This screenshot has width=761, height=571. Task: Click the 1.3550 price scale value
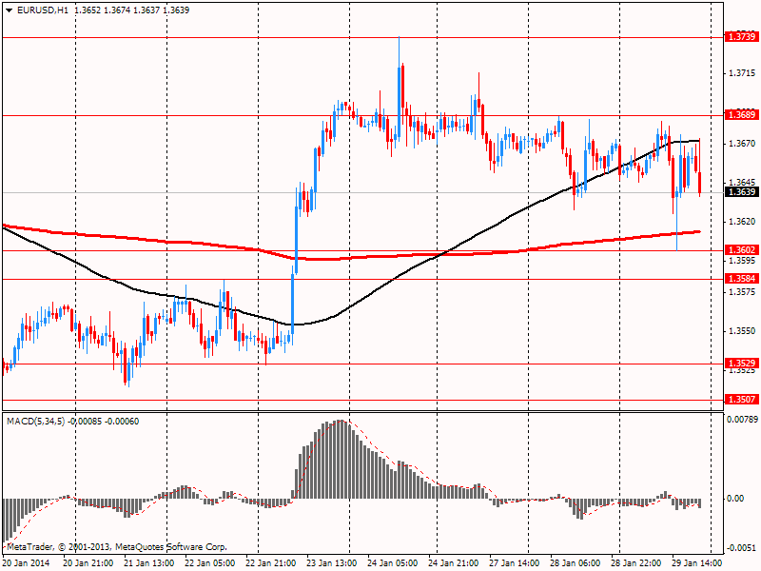point(742,331)
